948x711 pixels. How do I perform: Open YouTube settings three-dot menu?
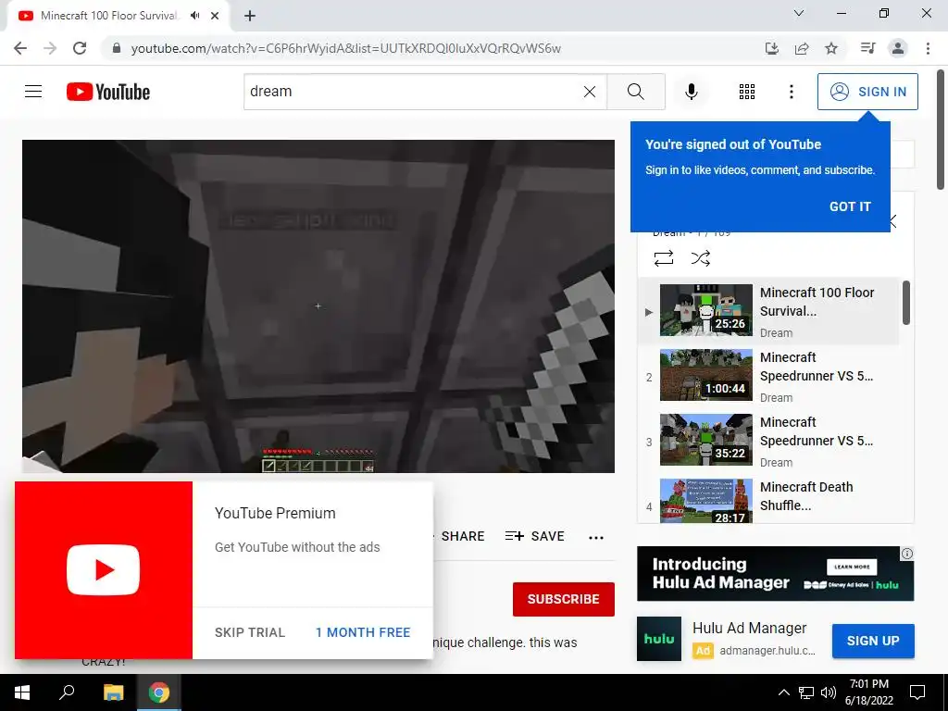tap(791, 92)
